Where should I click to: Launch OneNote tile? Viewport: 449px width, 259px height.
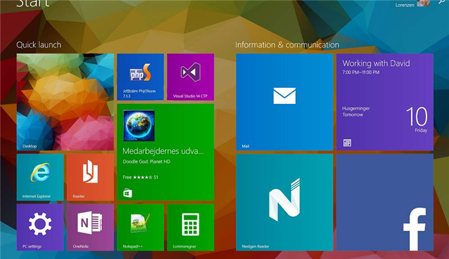(90, 227)
